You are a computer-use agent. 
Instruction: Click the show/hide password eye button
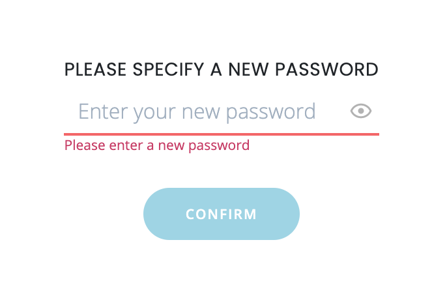[361, 112]
